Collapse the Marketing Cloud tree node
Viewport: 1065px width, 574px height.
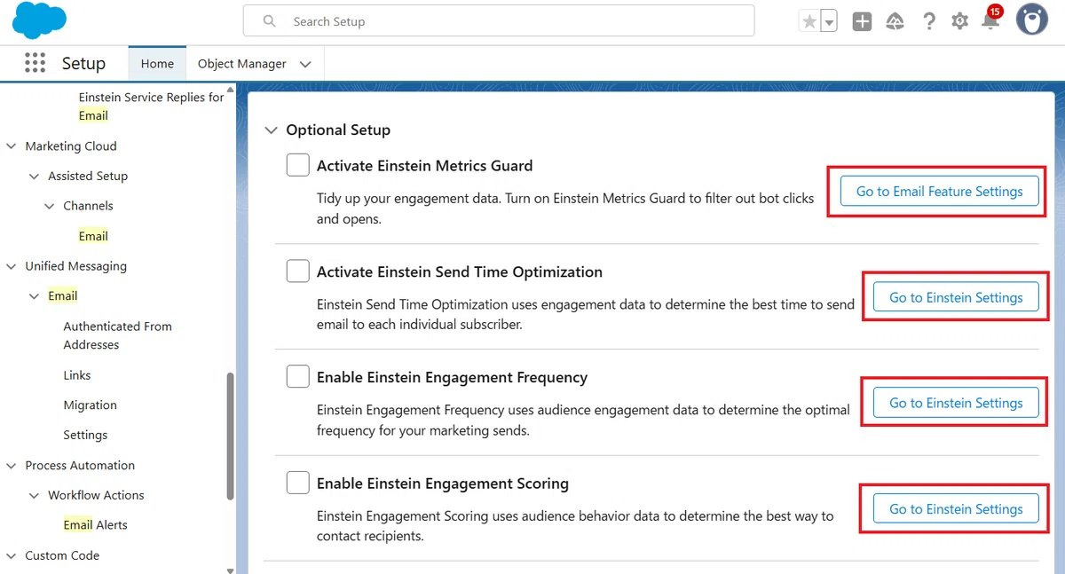click(x=12, y=146)
